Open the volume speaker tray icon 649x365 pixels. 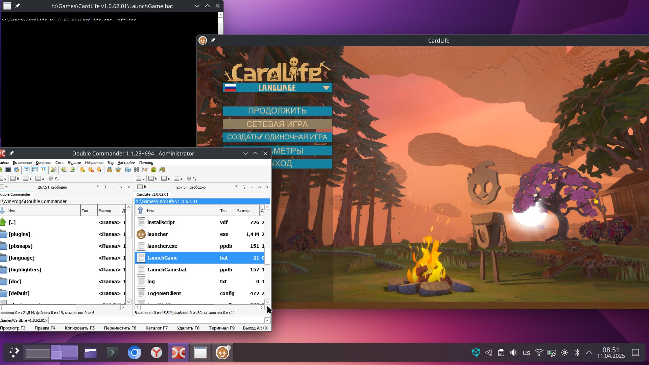tap(513, 352)
